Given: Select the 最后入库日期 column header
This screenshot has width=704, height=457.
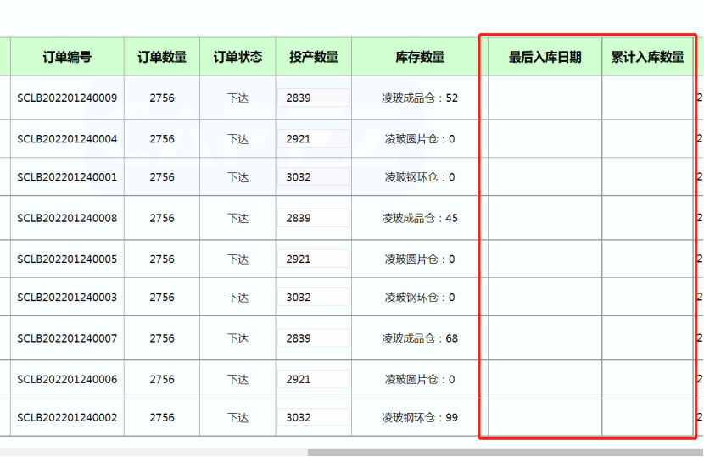Looking at the screenshot, I should (x=545, y=58).
